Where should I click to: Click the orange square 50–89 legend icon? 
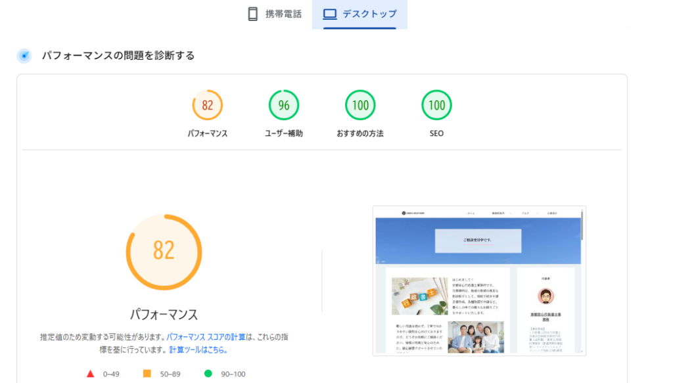click(x=147, y=374)
